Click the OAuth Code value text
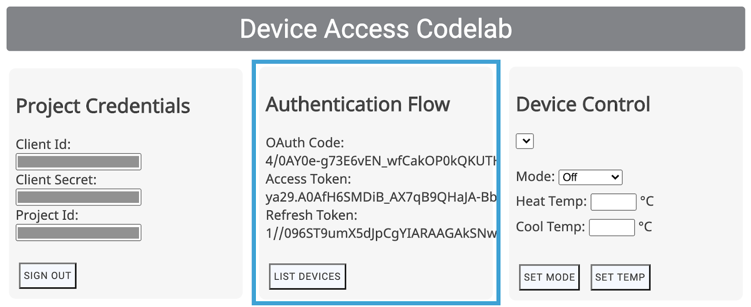This screenshot has width=751, height=307. 380,161
